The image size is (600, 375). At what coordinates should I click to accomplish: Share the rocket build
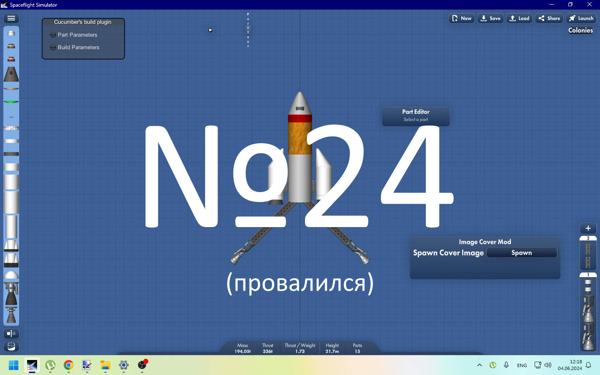tap(549, 18)
